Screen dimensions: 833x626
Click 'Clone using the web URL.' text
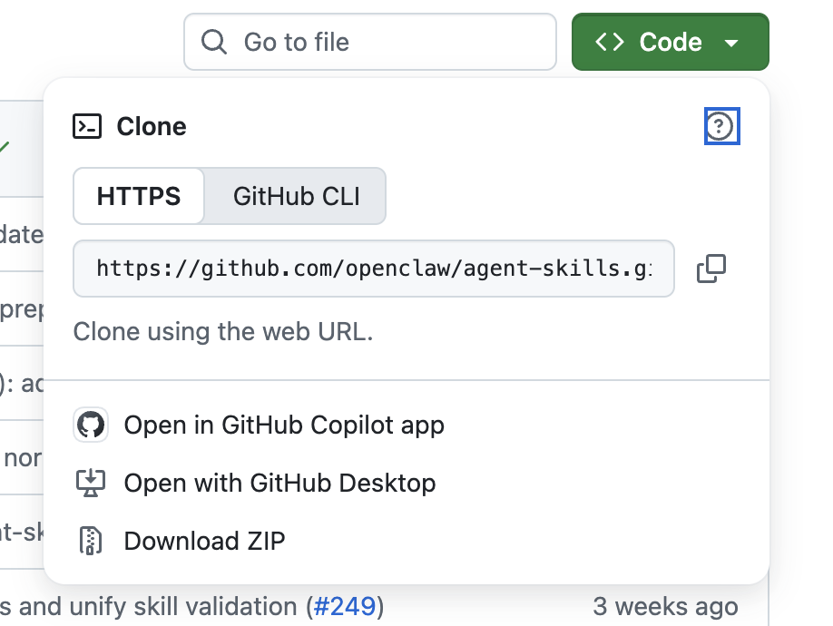tap(223, 332)
